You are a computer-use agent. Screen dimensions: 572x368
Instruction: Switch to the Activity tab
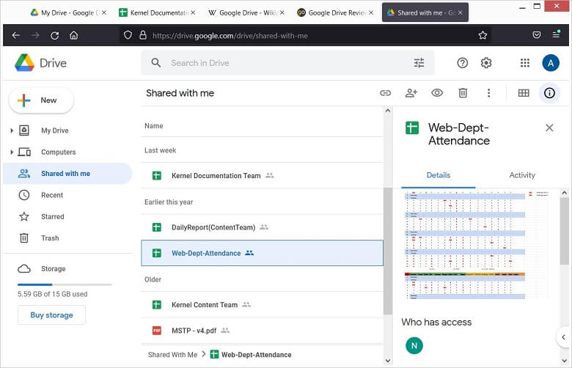[x=522, y=175]
